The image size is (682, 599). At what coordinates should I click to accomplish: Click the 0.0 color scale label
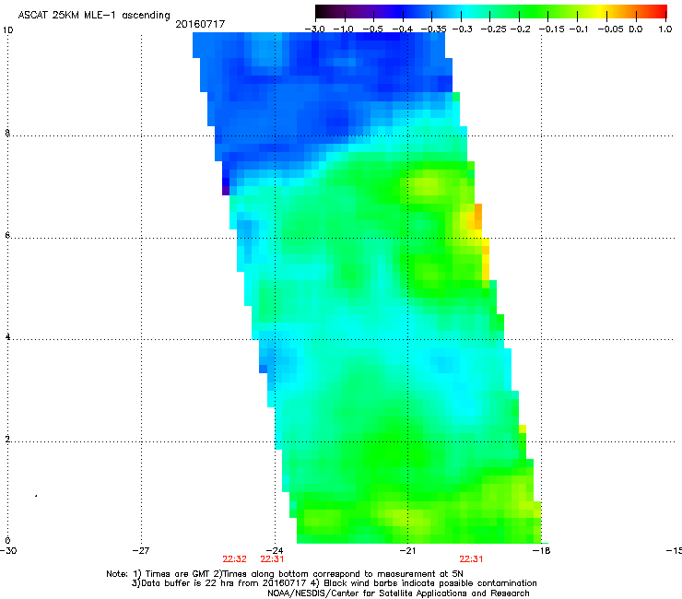(636, 29)
